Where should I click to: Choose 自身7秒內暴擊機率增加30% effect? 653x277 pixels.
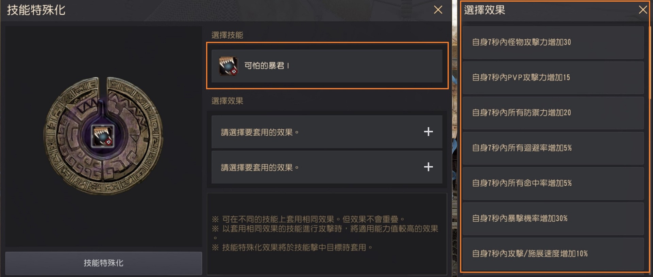553,219
